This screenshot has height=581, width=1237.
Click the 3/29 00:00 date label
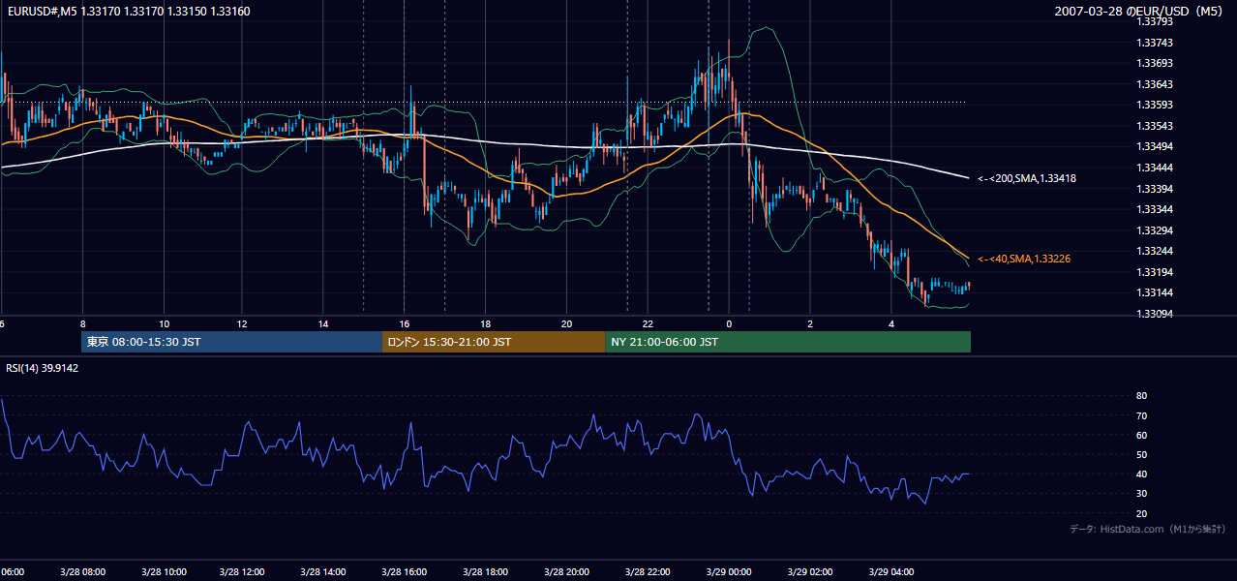(728, 571)
